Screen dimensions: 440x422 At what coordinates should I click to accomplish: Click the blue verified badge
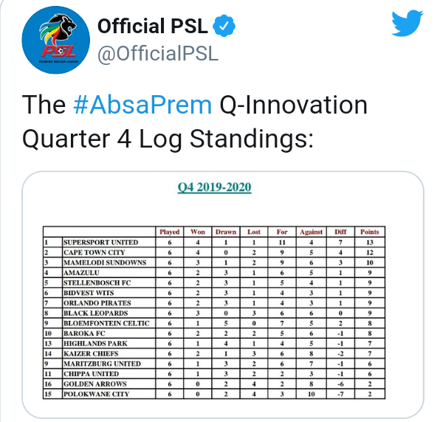pyautogui.click(x=224, y=27)
